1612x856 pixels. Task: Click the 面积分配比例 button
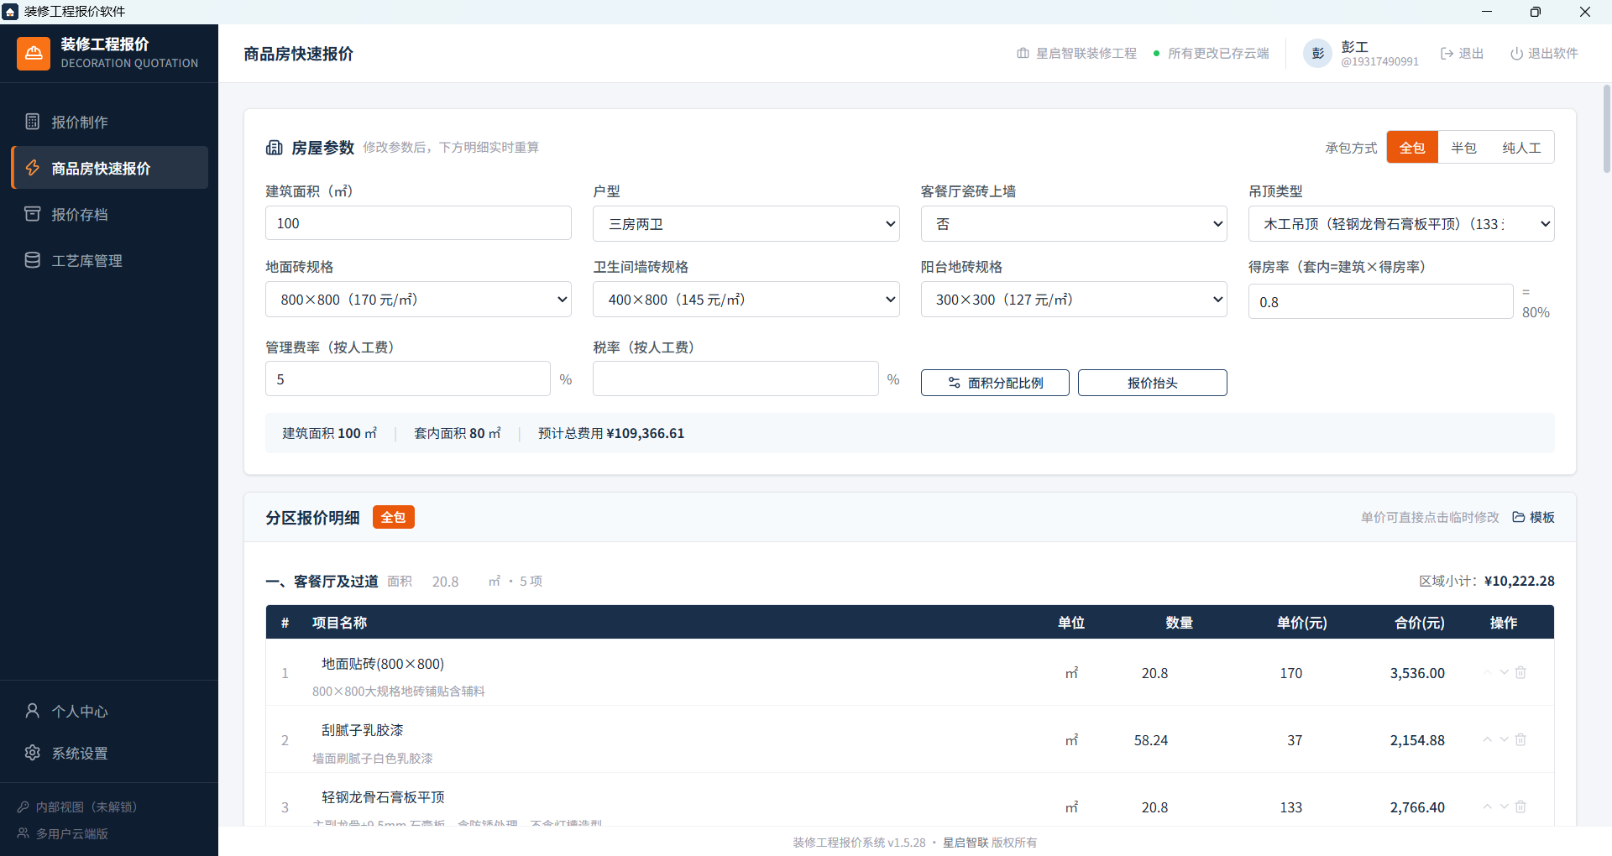[x=995, y=383]
